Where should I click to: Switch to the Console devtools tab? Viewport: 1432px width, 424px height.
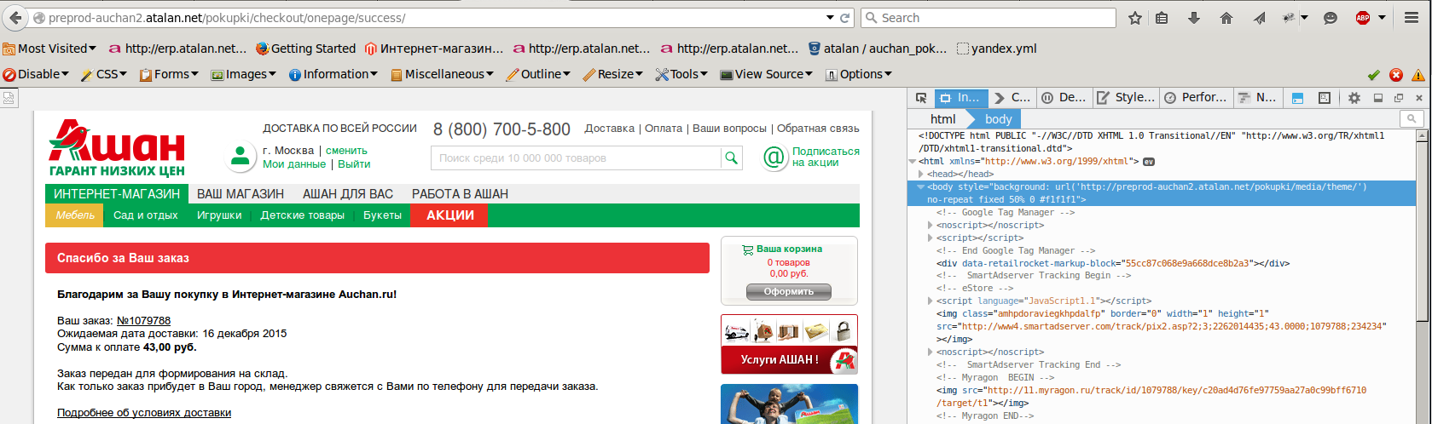(1012, 98)
